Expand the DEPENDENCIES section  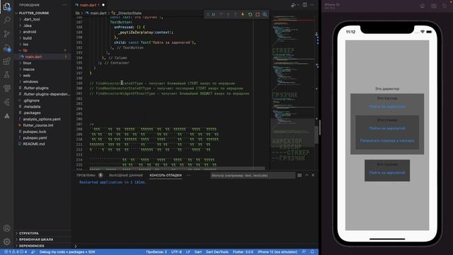coord(42,246)
